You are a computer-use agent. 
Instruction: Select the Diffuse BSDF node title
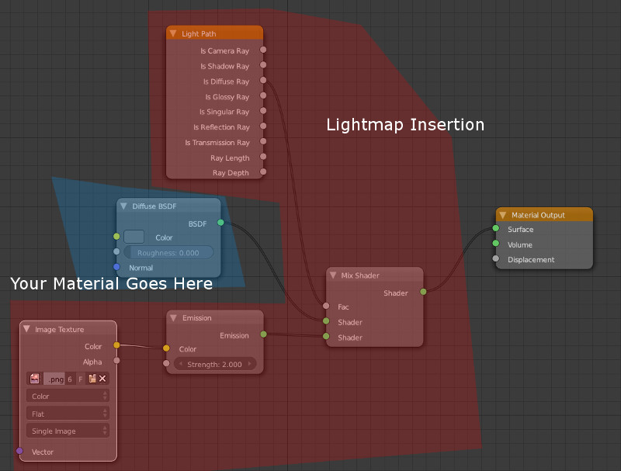154,206
